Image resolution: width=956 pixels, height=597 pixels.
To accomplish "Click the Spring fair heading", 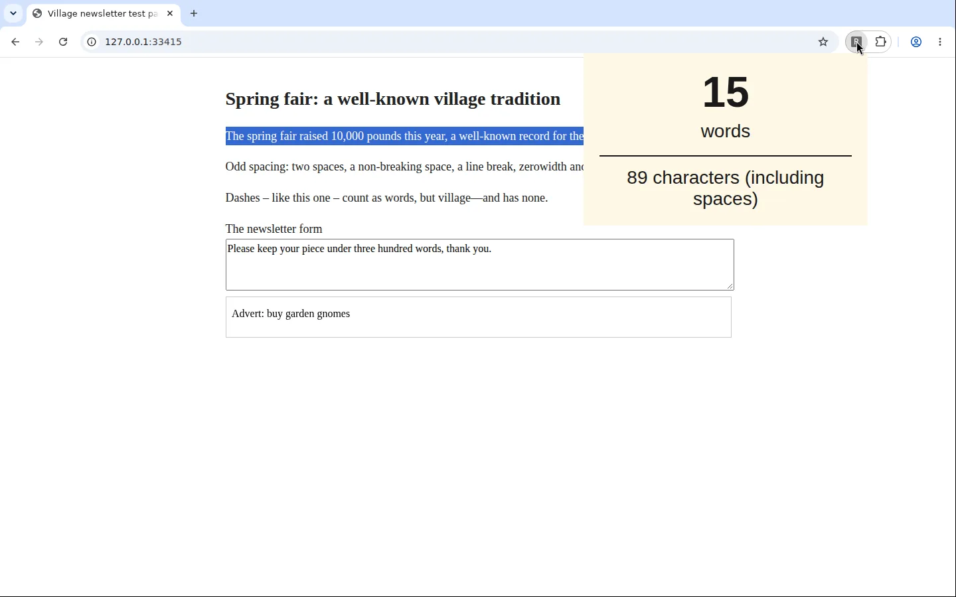I will 393,99.
